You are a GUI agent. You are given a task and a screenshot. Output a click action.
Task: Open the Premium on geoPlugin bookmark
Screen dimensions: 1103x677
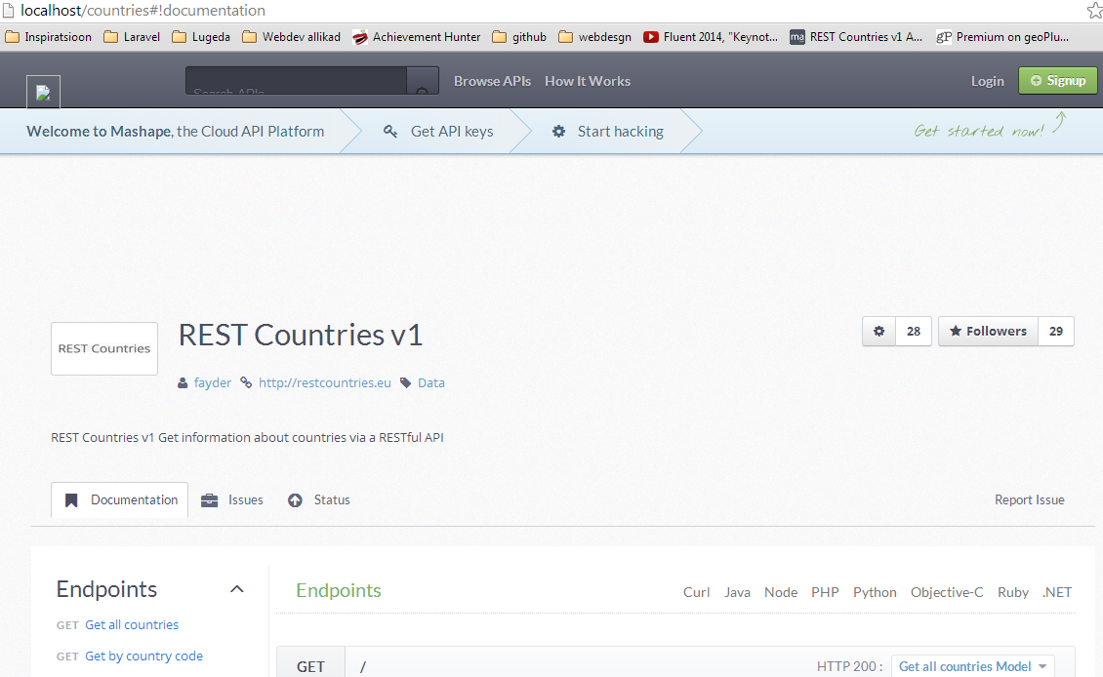(x=1002, y=36)
